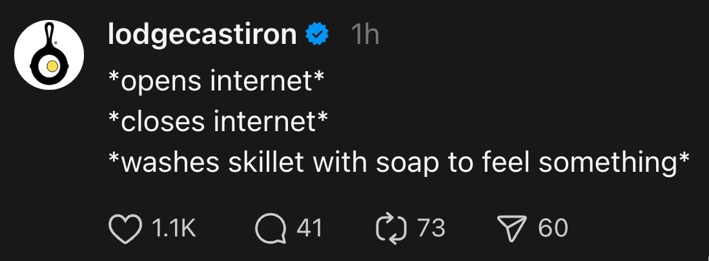
Task: Click the "*opens internet*" text line
Action: coord(216,83)
